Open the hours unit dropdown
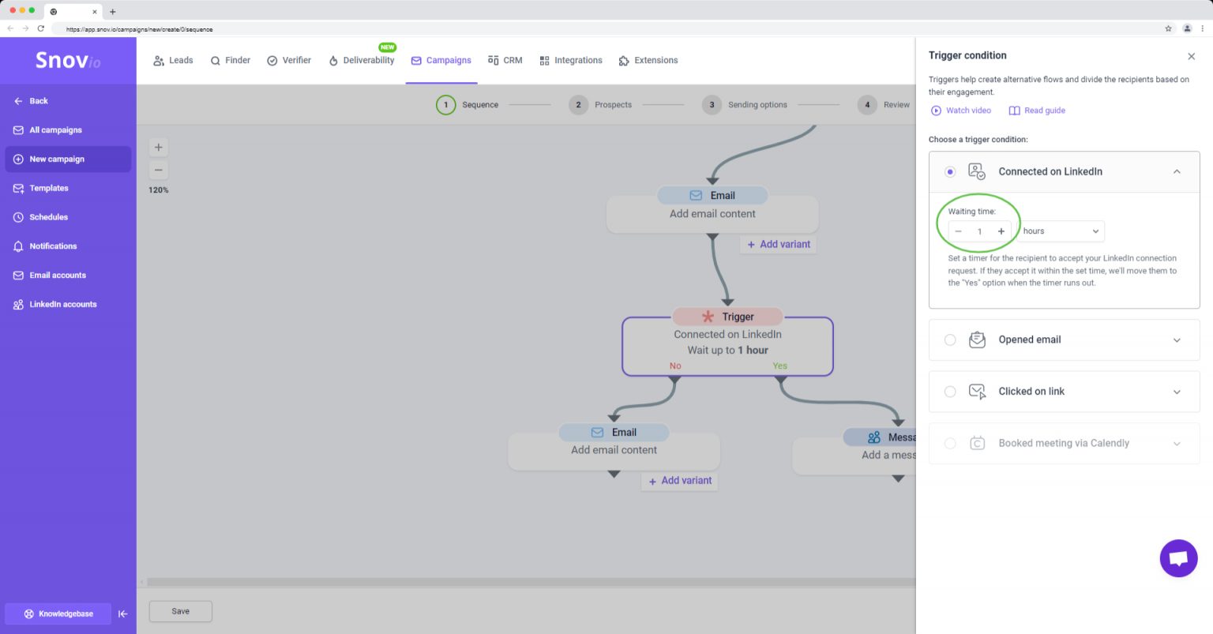1213x634 pixels. pyautogui.click(x=1061, y=231)
